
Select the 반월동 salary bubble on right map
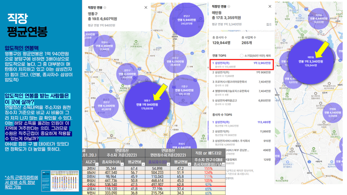pyautogui.click(x=333, y=113)
